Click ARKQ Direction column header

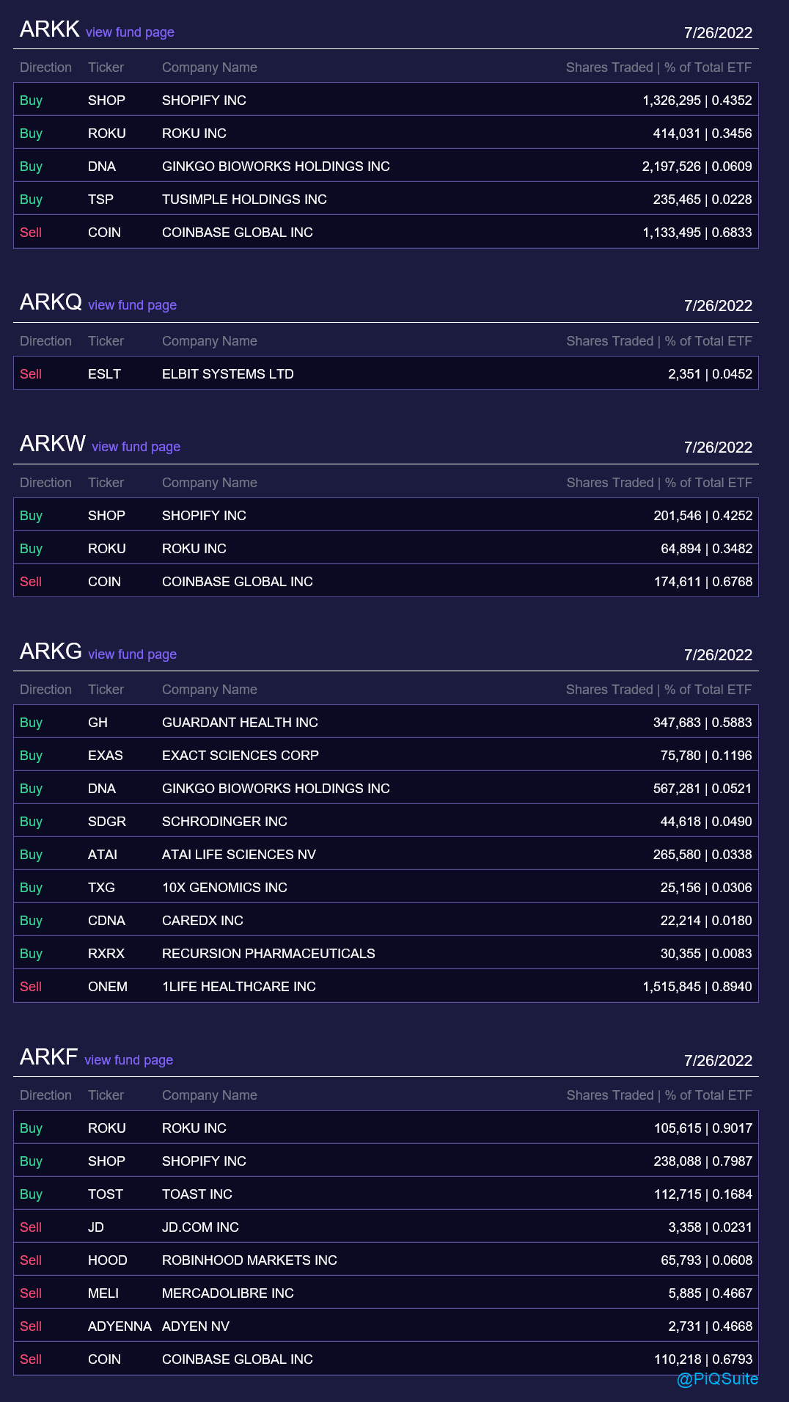coord(45,341)
